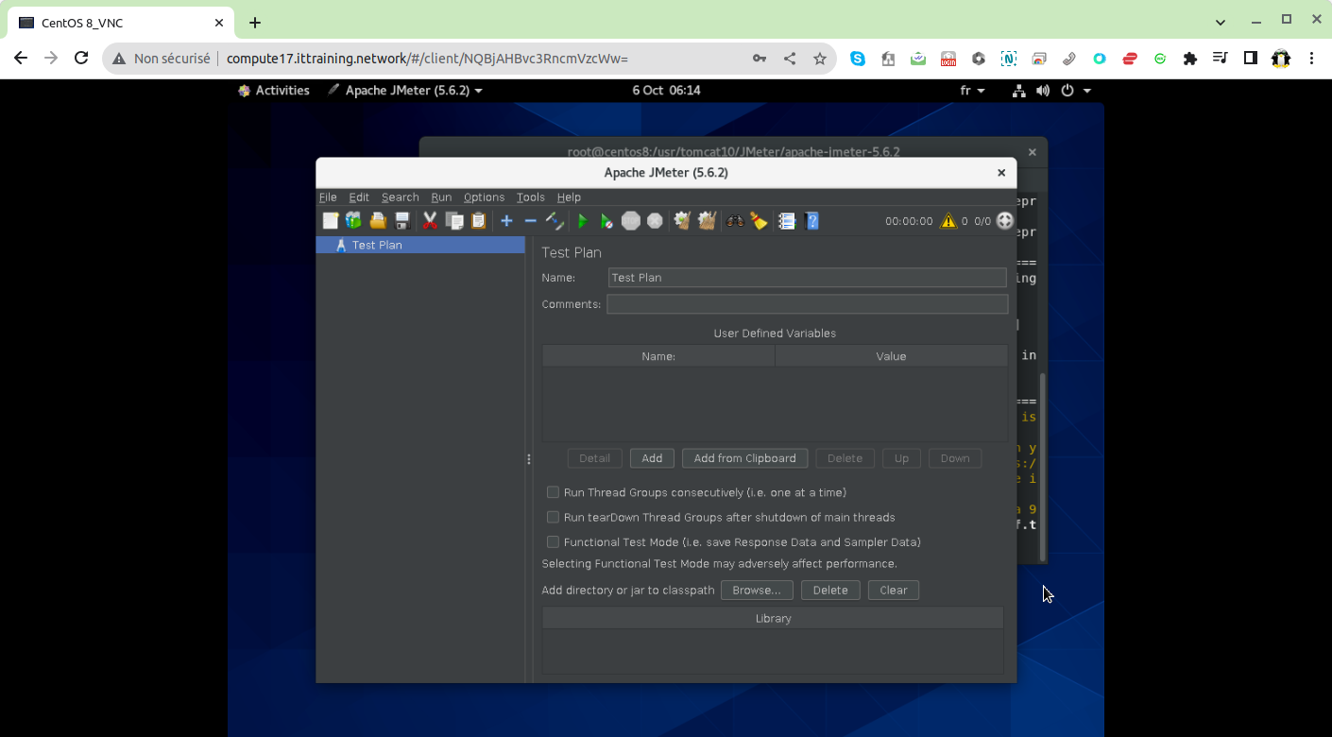1332x737 pixels.
Task: Reset search with the yellow brush icon
Action: click(x=759, y=221)
